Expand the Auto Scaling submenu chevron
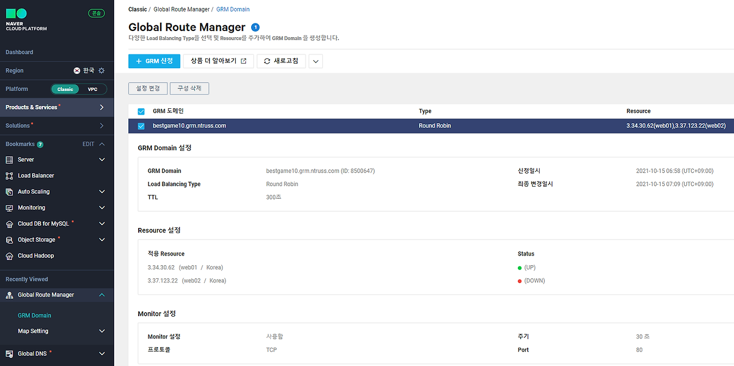The image size is (734, 366). 102,192
